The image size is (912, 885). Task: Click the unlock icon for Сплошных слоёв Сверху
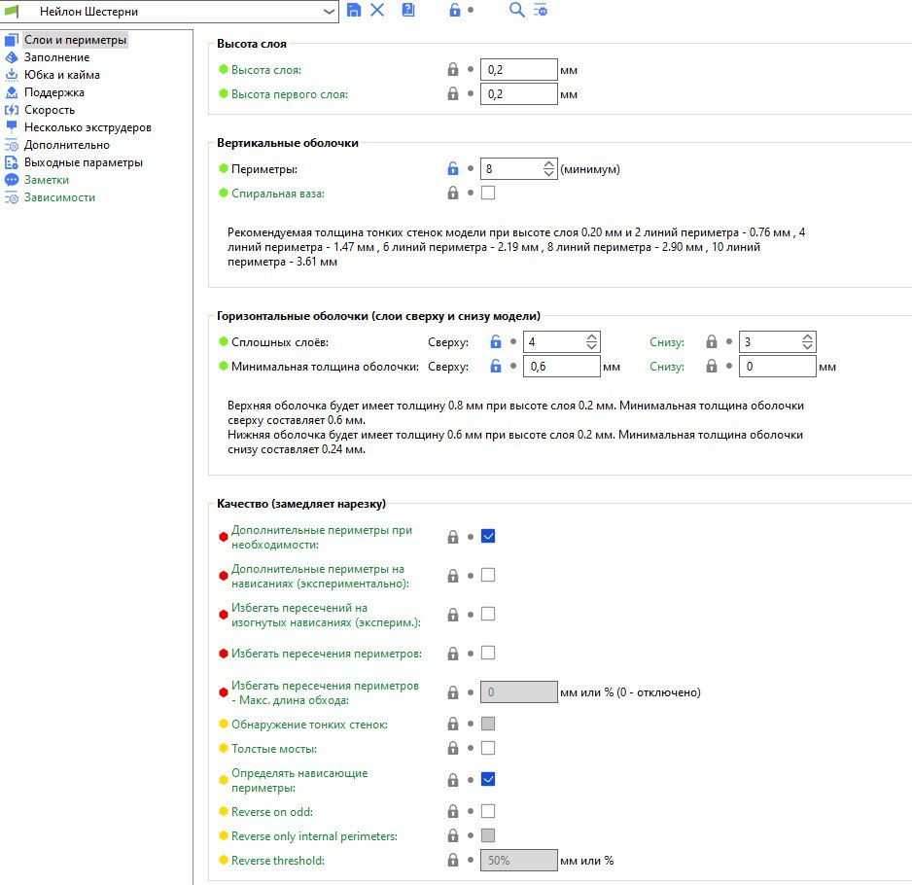pyautogui.click(x=495, y=341)
